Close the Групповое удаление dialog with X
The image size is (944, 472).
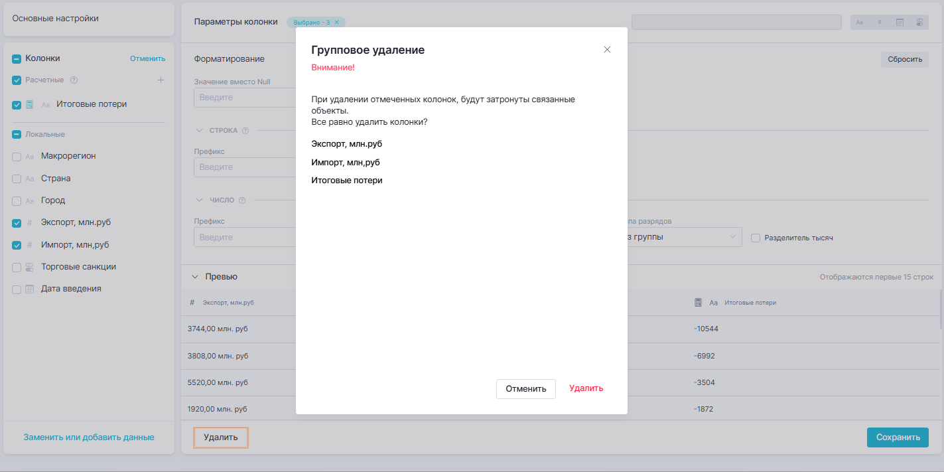(x=607, y=50)
